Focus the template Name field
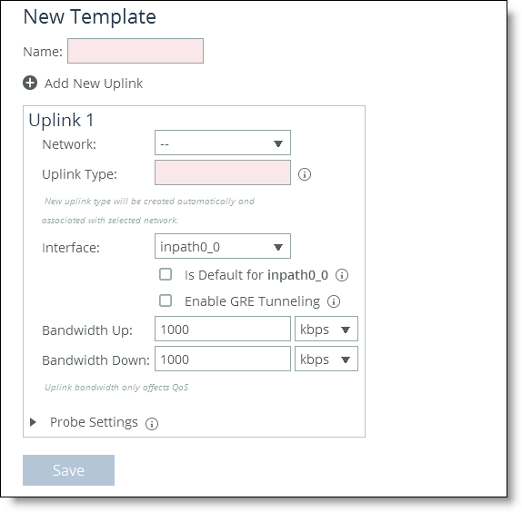 pos(136,51)
